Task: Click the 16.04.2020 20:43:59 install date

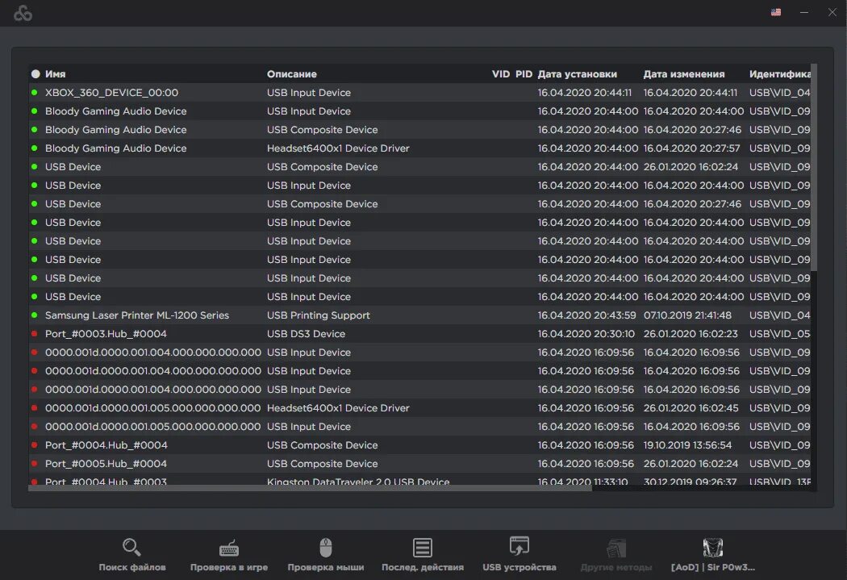Action: tap(586, 315)
